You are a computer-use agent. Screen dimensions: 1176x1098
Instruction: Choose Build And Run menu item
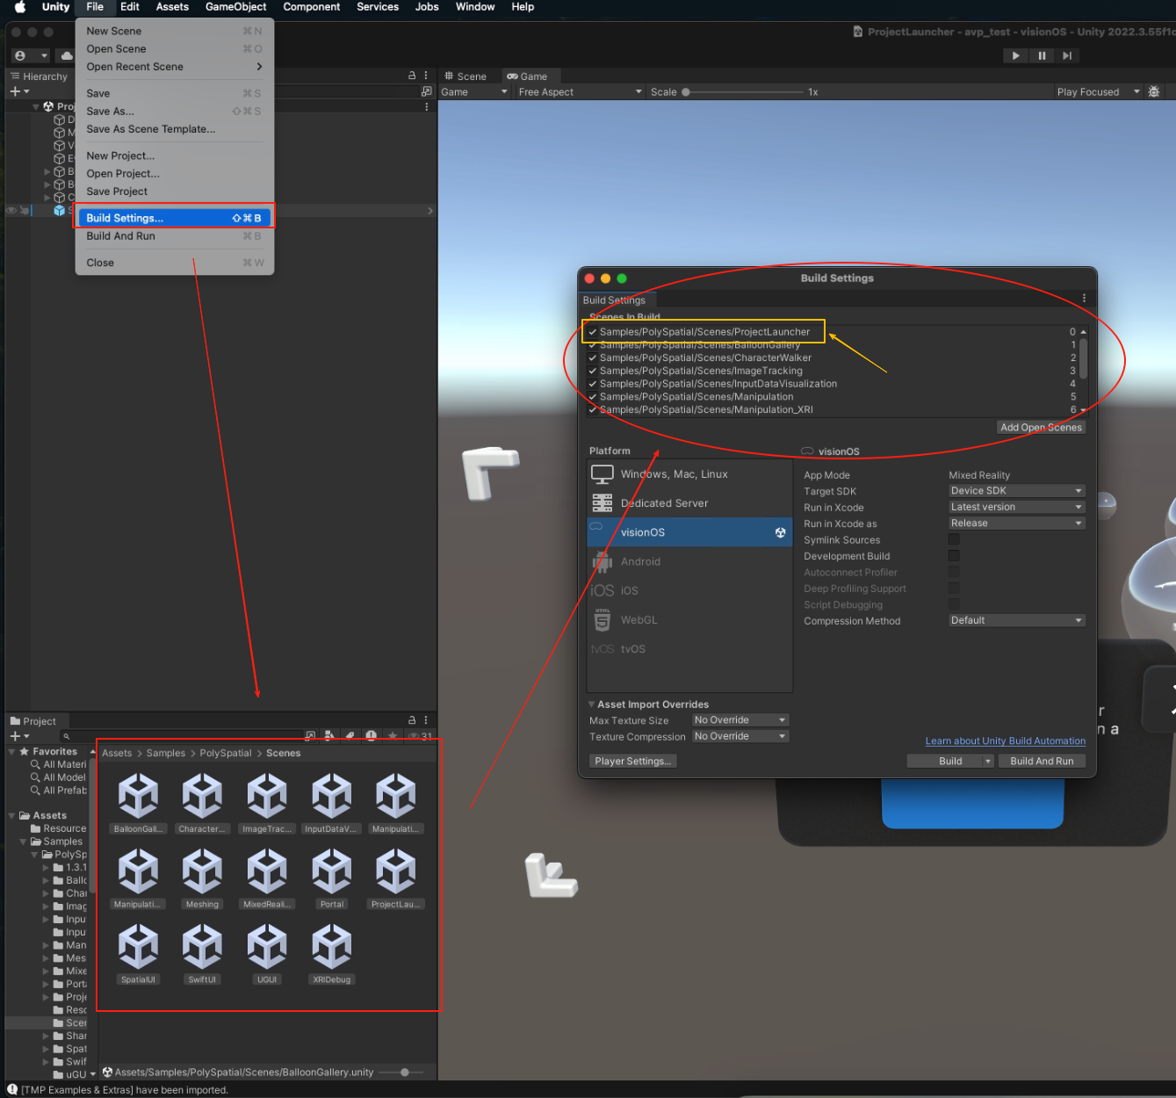[174, 236]
